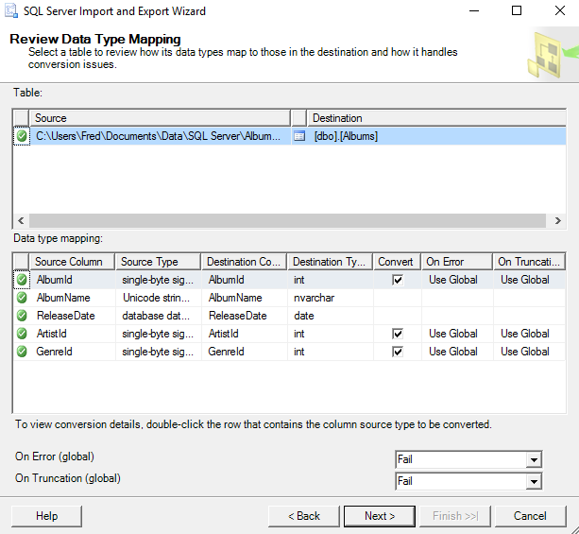Open the On Truncation (global) dropdown

click(534, 481)
